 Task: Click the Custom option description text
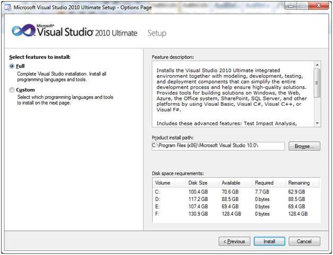65,100
